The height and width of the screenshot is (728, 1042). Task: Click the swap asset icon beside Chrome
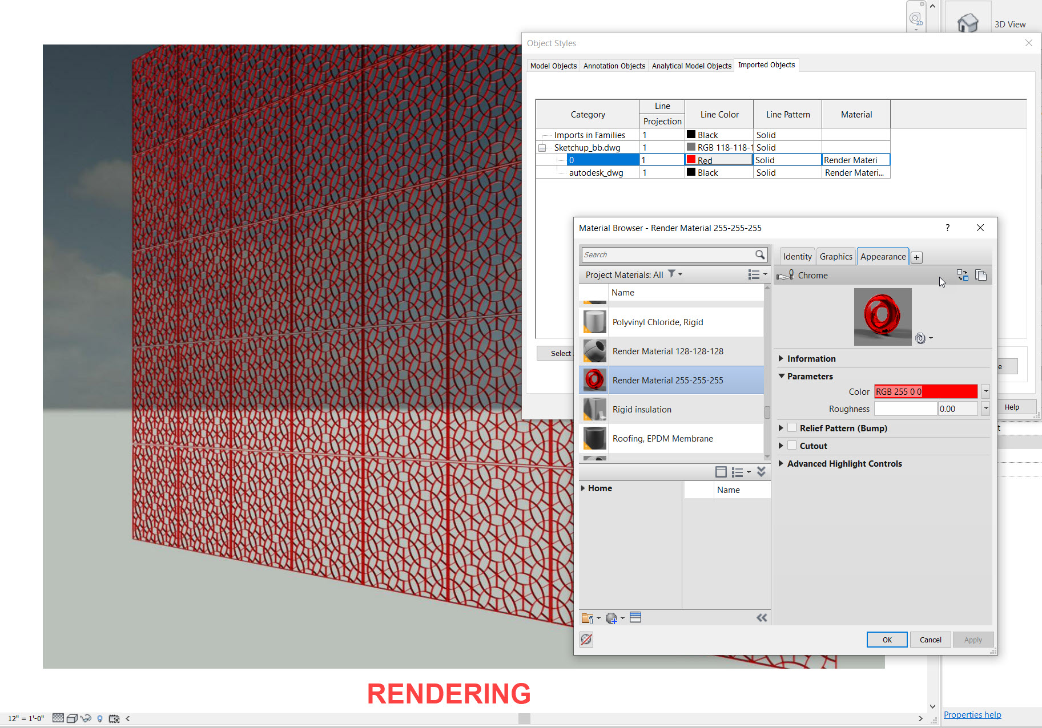pyautogui.click(x=963, y=275)
